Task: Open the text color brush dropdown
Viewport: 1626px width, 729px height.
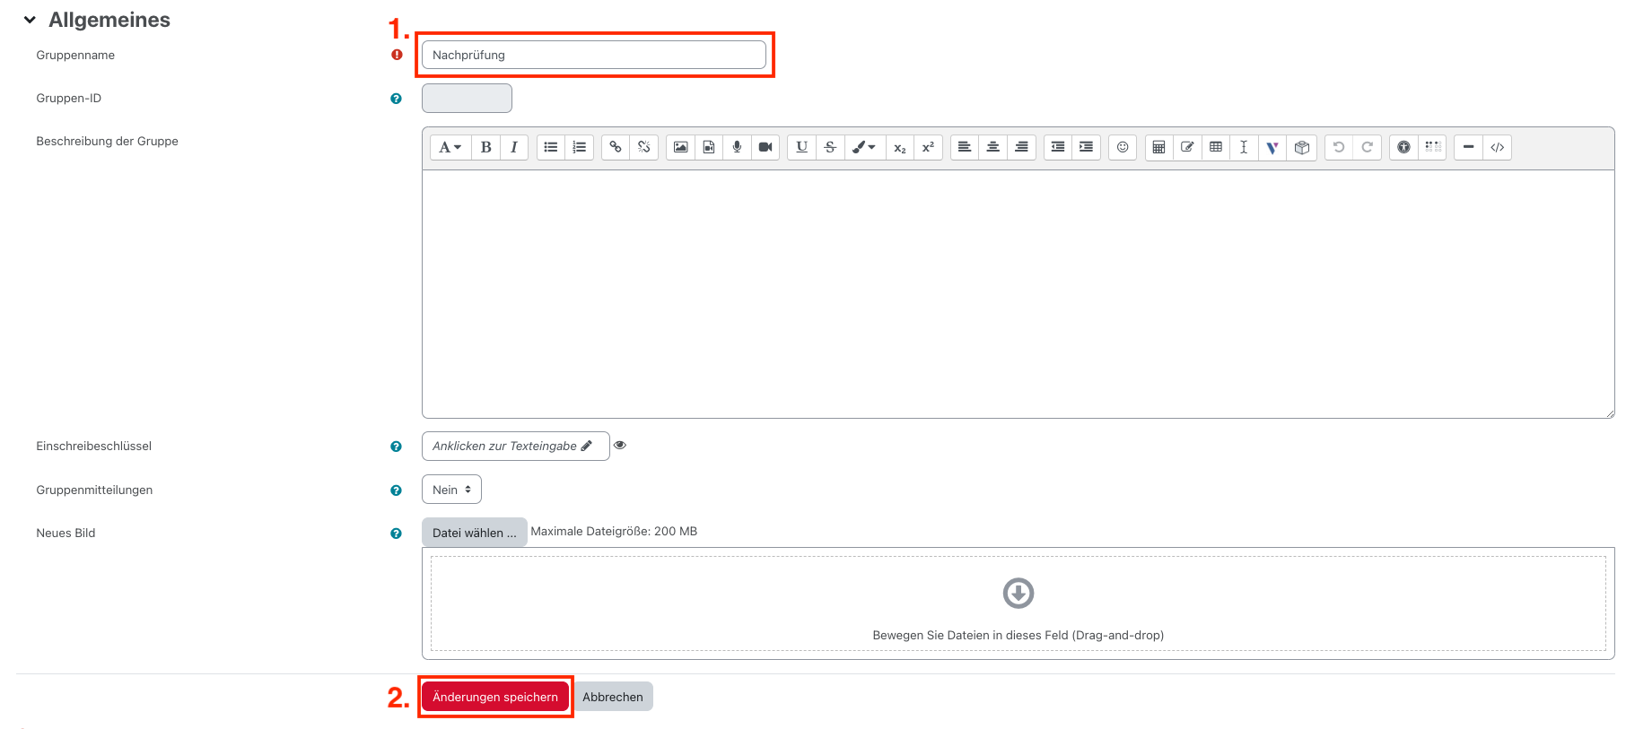Action: [864, 147]
